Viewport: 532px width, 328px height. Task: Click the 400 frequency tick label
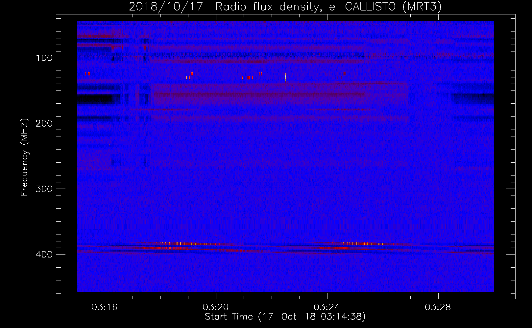[x=44, y=255]
